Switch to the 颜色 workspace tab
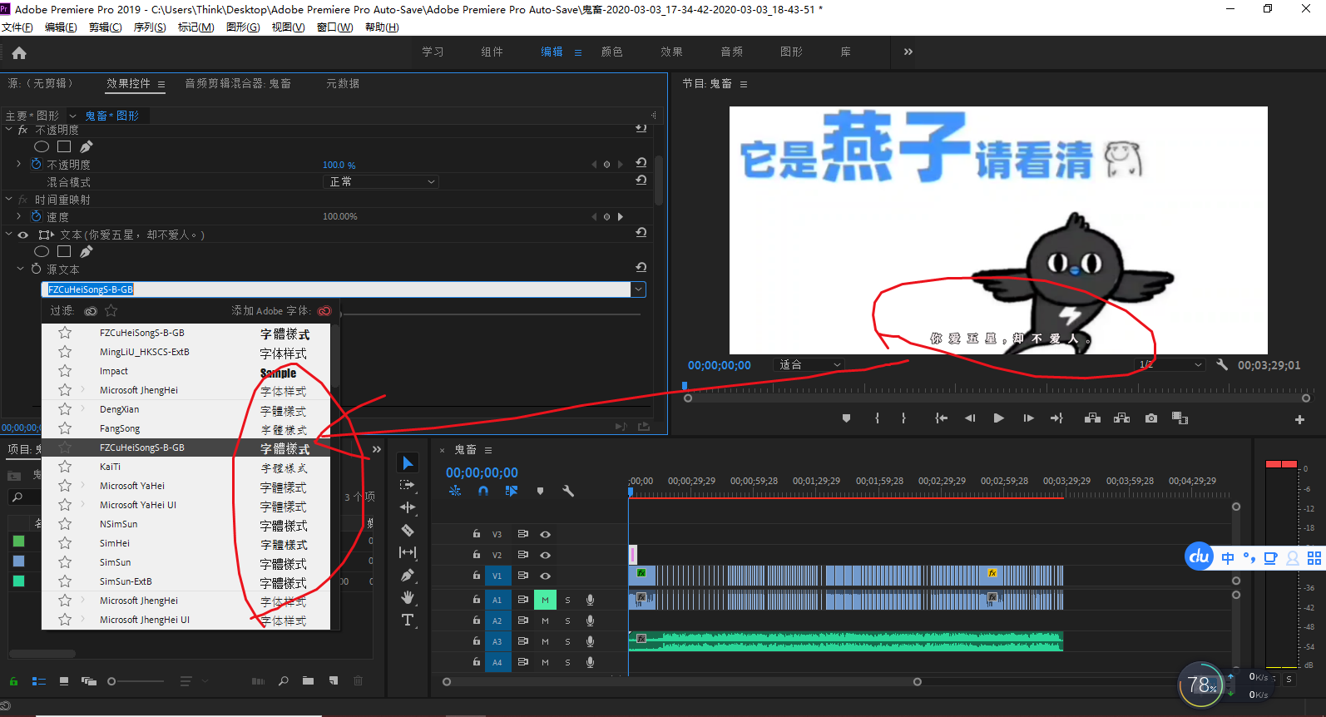 pyautogui.click(x=612, y=52)
